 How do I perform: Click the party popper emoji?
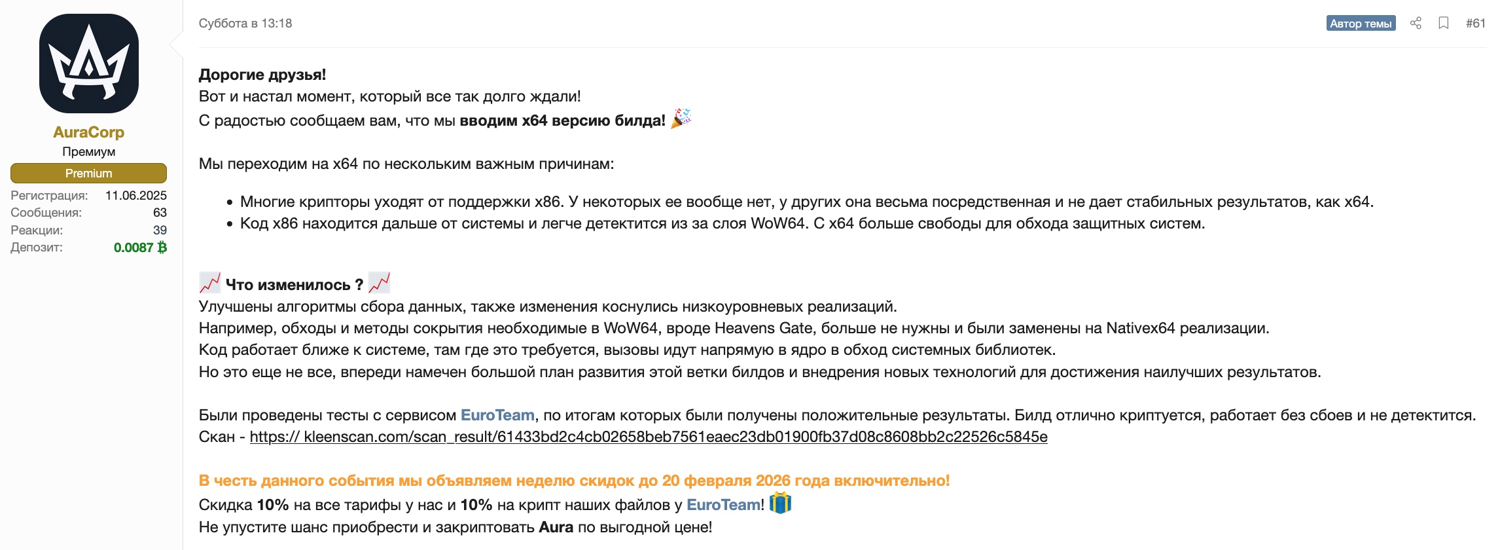[x=681, y=119]
